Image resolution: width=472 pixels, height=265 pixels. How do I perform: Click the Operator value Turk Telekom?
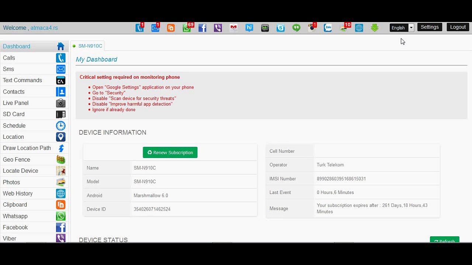coord(330,165)
